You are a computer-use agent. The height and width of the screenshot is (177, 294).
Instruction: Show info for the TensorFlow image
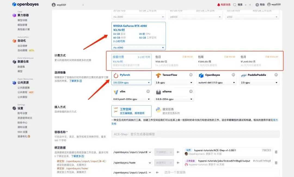(x=191, y=75)
